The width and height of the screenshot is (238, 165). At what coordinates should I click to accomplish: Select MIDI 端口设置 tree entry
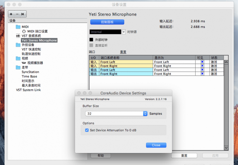pyautogui.click(x=38, y=32)
